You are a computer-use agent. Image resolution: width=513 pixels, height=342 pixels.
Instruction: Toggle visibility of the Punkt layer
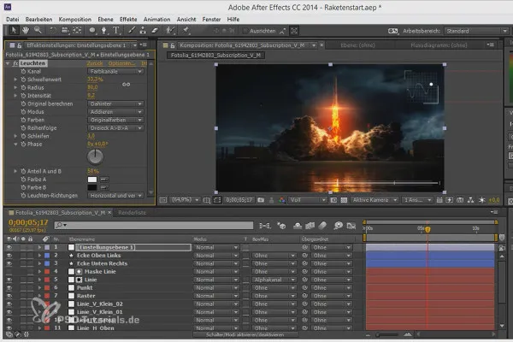[x=9, y=288]
